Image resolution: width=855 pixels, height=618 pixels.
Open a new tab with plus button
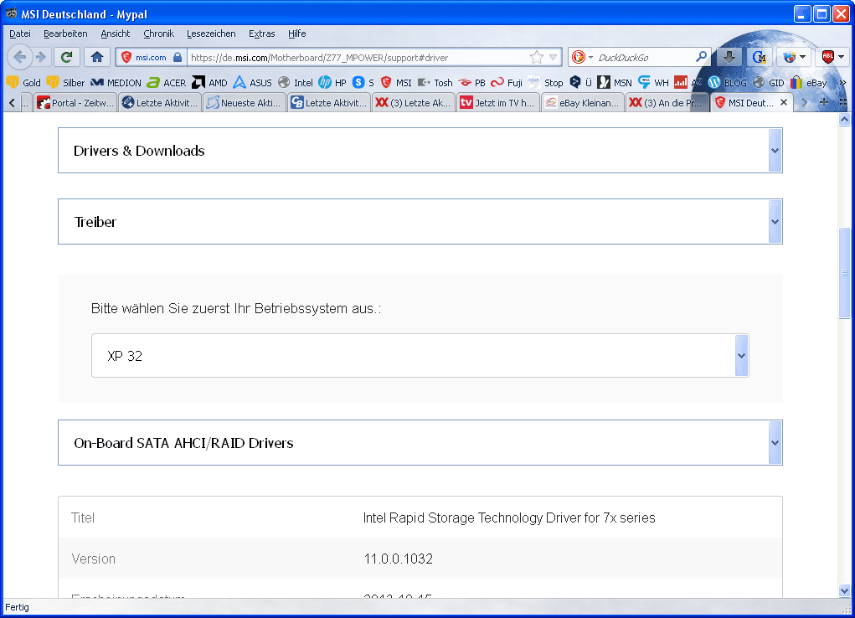824,102
